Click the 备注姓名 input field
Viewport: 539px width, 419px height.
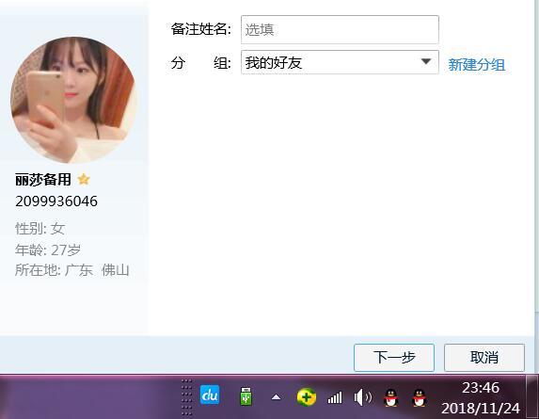340,29
